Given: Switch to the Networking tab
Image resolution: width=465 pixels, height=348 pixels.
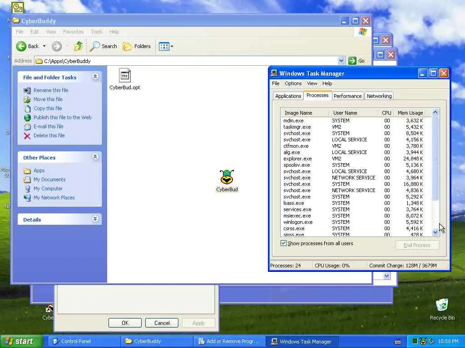Looking at the screenshot, I should click(x=379, y=96).
